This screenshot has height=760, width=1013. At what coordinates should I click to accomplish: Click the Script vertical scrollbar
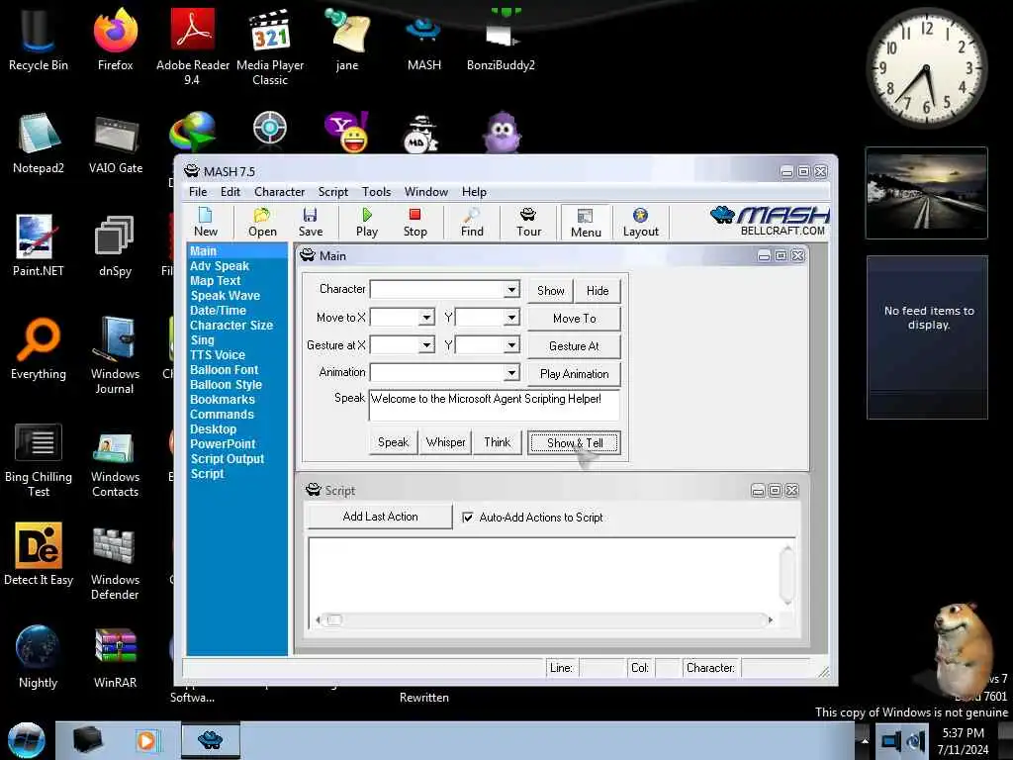786,575
